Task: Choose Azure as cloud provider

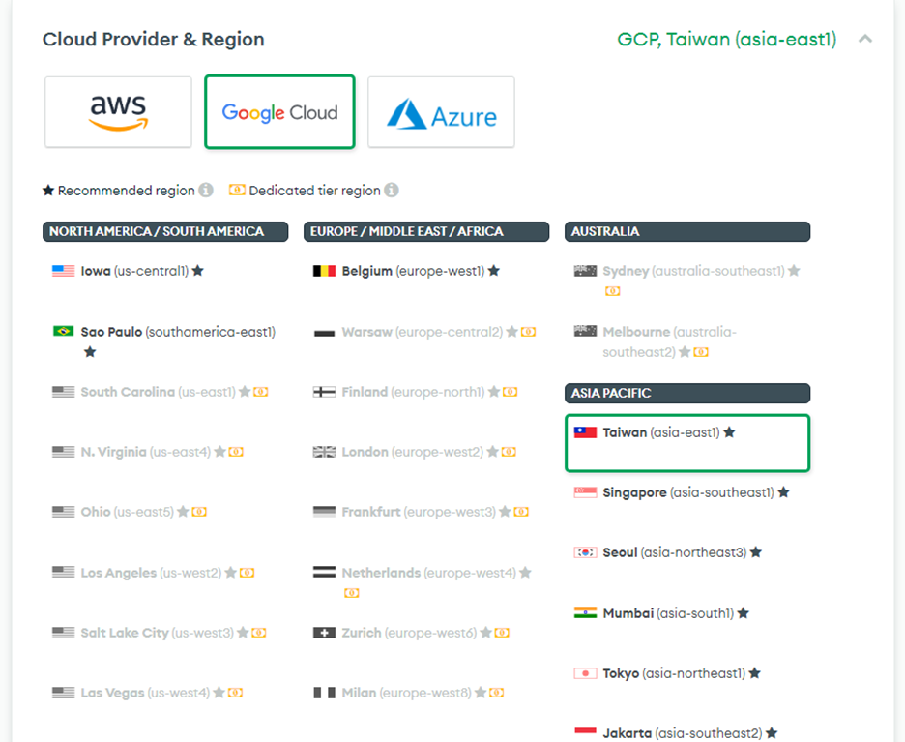Action: point(441,112)
